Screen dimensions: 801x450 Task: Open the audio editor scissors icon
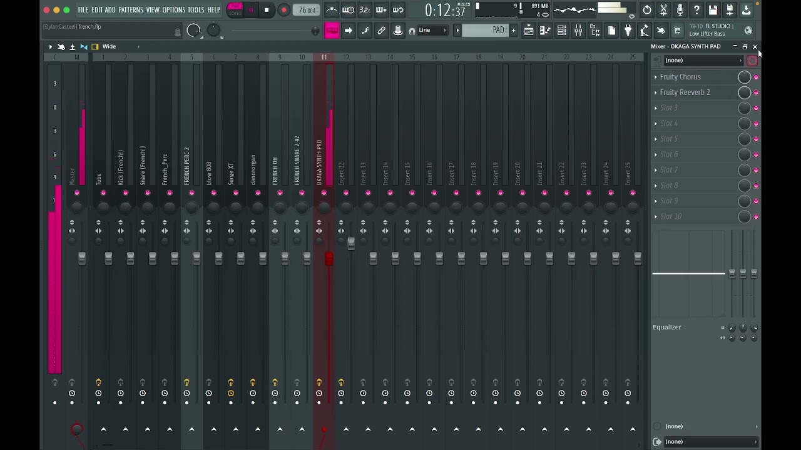pyautogui.click(x=663, y=10)
